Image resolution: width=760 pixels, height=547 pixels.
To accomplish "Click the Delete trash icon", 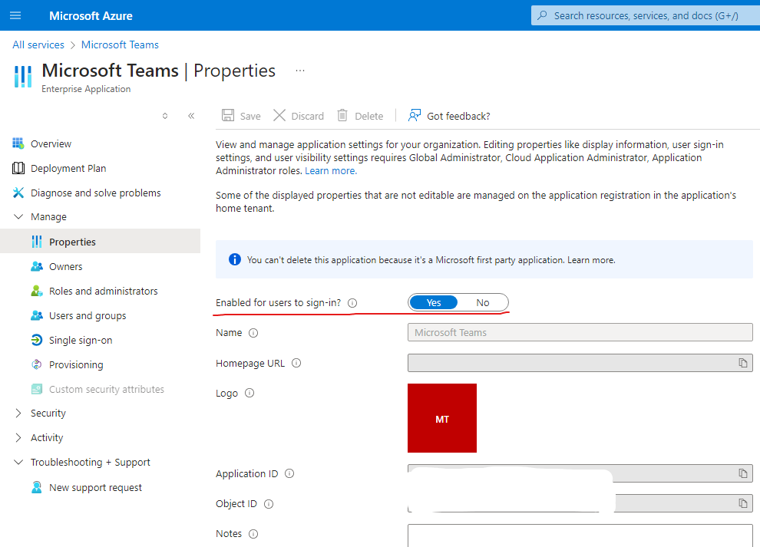I will 342,115.
